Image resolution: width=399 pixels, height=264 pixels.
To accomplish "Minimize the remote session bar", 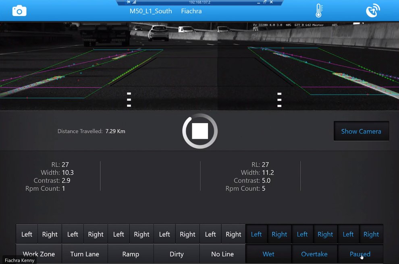I will click(258, 2).
